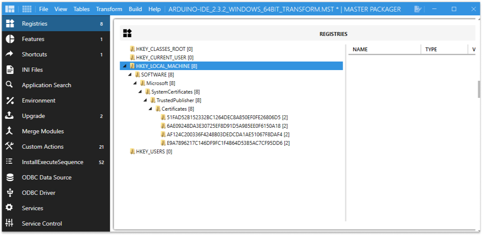Open the Tables menu
The width and height of the screenshot is (482, 235).
point(82,9)
